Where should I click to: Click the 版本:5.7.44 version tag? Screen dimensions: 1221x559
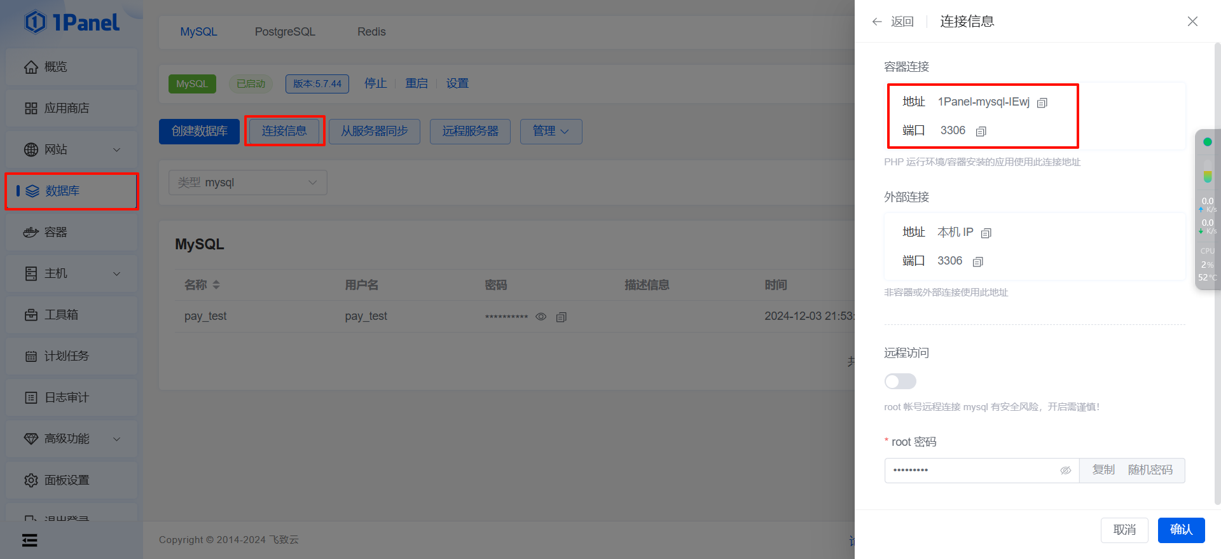tap(317, 84)
